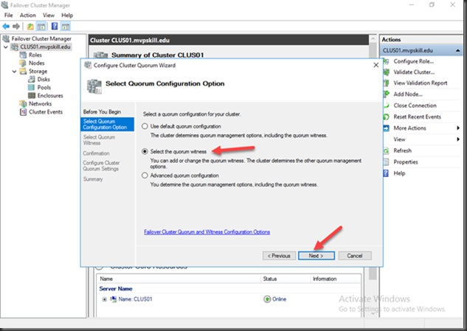Click the Server Name group label
467x331 pixels.
click(116, 289)
